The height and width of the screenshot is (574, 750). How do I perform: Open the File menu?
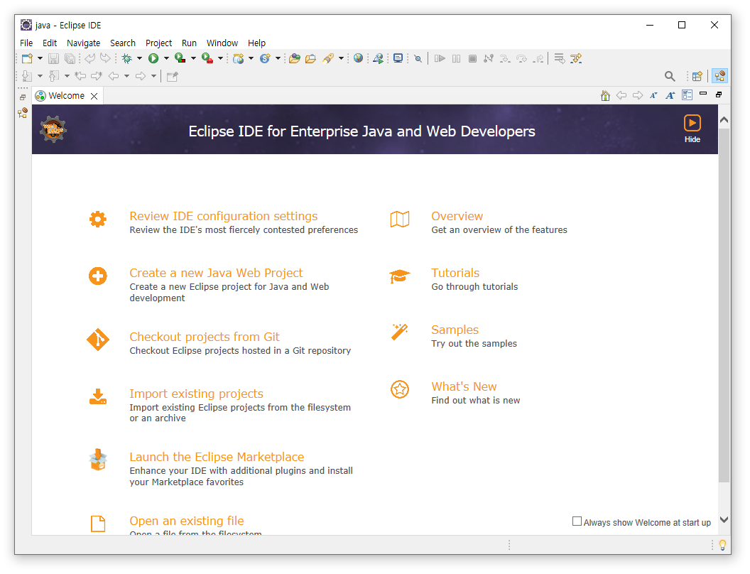[26, 43]
